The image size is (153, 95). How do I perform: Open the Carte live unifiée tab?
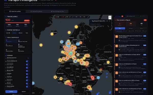[x=15, y=11]
